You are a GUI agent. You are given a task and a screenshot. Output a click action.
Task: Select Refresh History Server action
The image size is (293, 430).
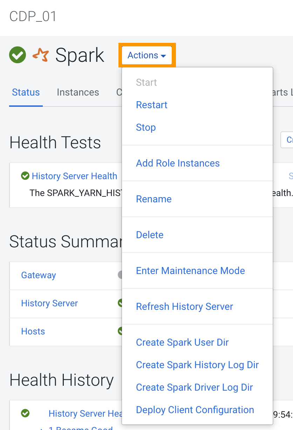[x=184, y=307]
